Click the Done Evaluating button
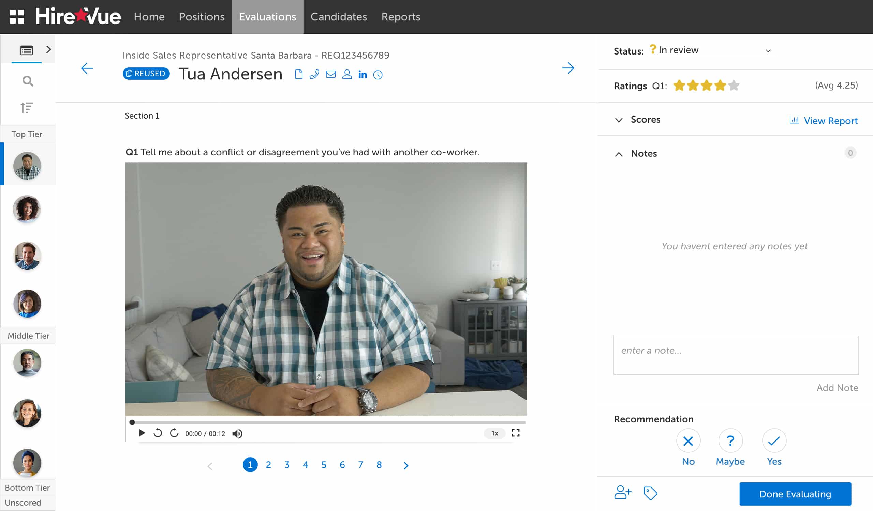Screen dimensions: 873x511 [x=795, y=494]
